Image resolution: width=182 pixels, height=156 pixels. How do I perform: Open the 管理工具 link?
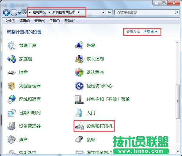28,45
